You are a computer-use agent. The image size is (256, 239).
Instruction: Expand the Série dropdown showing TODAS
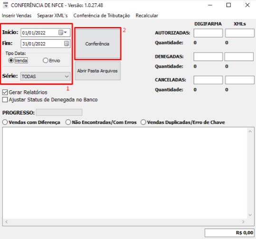pos(45,76)
